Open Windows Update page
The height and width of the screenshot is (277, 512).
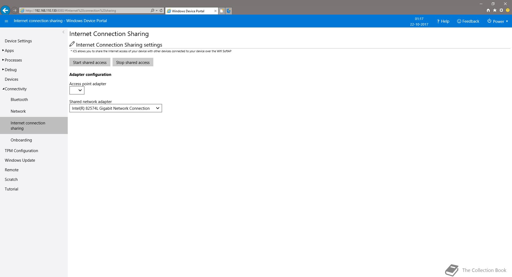[20, 160]
